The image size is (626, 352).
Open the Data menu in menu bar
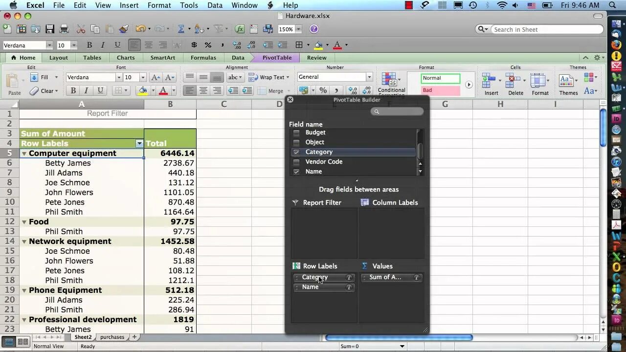[x=215, y=5]
